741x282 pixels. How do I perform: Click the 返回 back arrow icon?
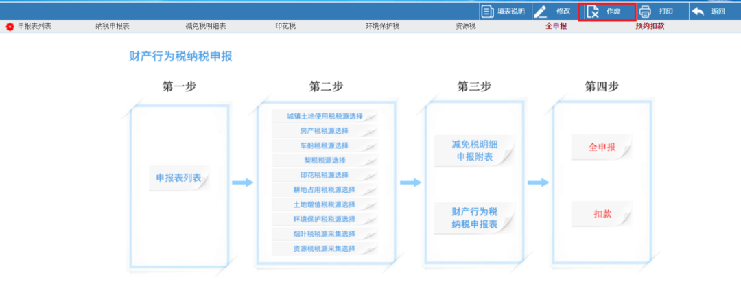tap(698, 12)
